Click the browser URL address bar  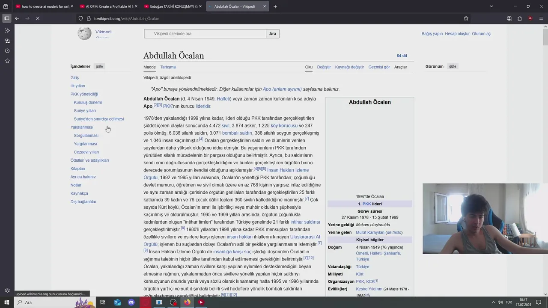click(274, 18)
